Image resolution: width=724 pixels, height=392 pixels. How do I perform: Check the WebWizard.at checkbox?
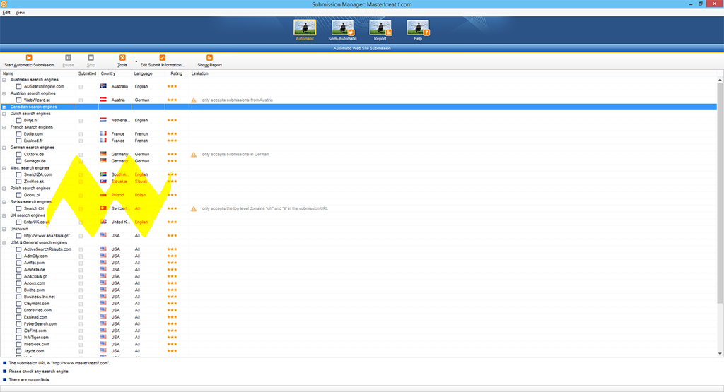[18, 100]
